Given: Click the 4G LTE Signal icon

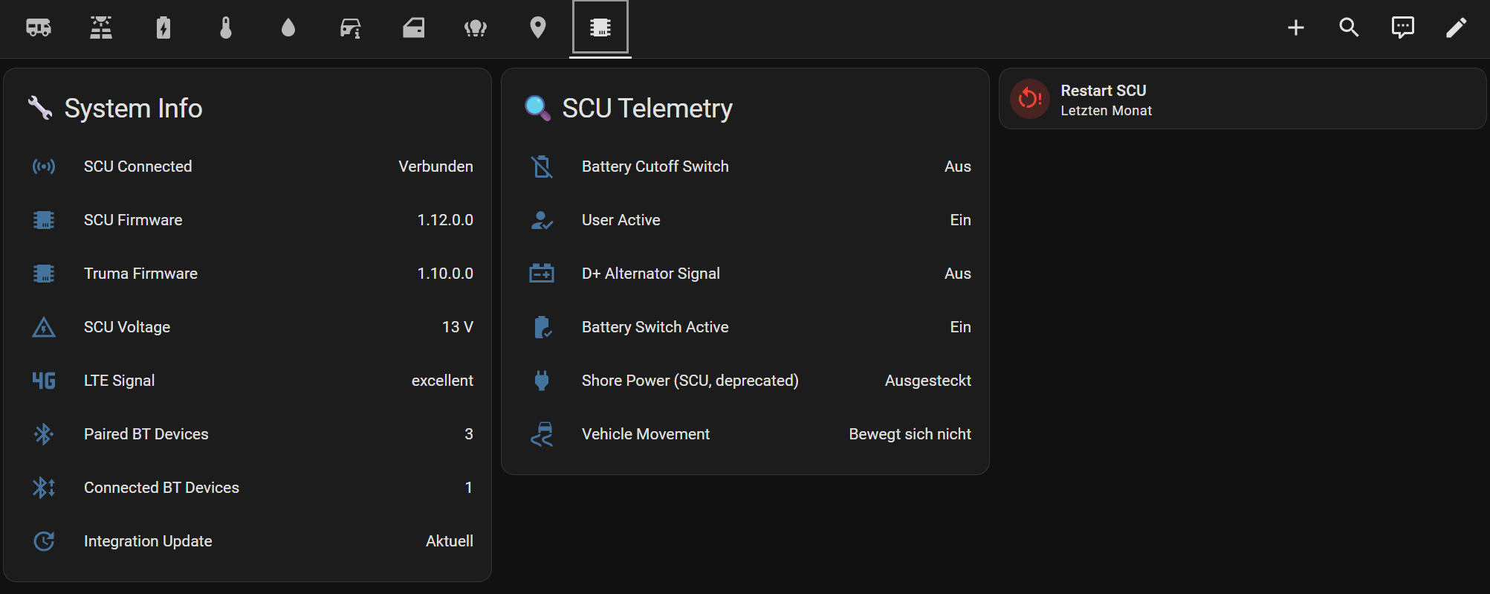Looking at the screenshot, I should [44, 381].
